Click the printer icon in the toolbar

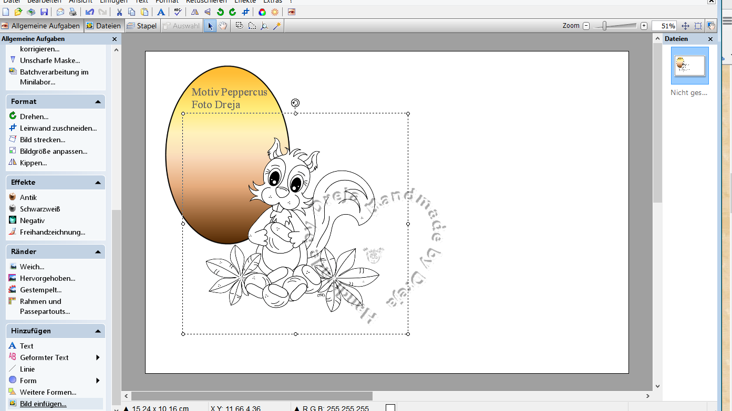pos(73,12)
